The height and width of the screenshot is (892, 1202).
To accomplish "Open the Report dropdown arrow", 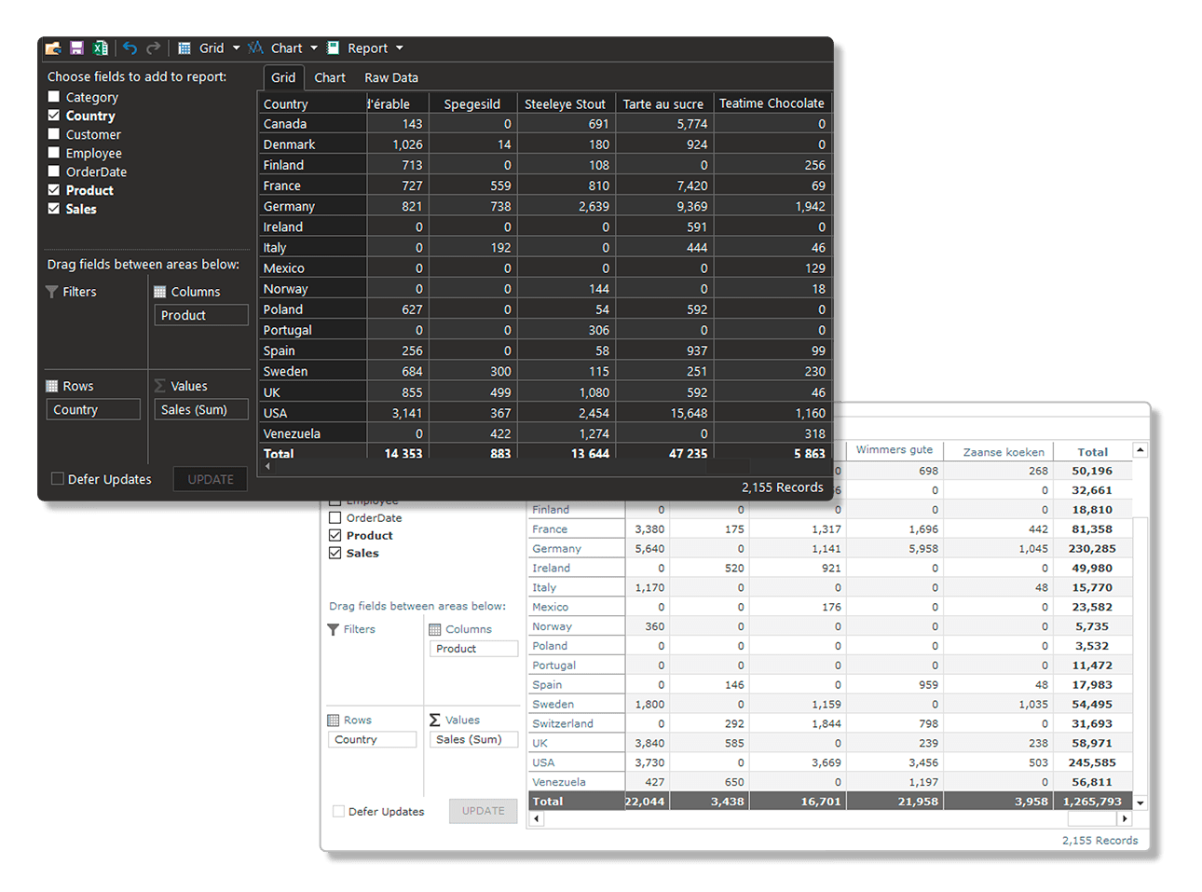I will tap(398, 48).
